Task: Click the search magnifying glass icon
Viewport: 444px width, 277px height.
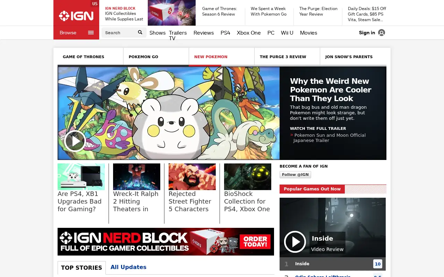Action: [140, 32]
